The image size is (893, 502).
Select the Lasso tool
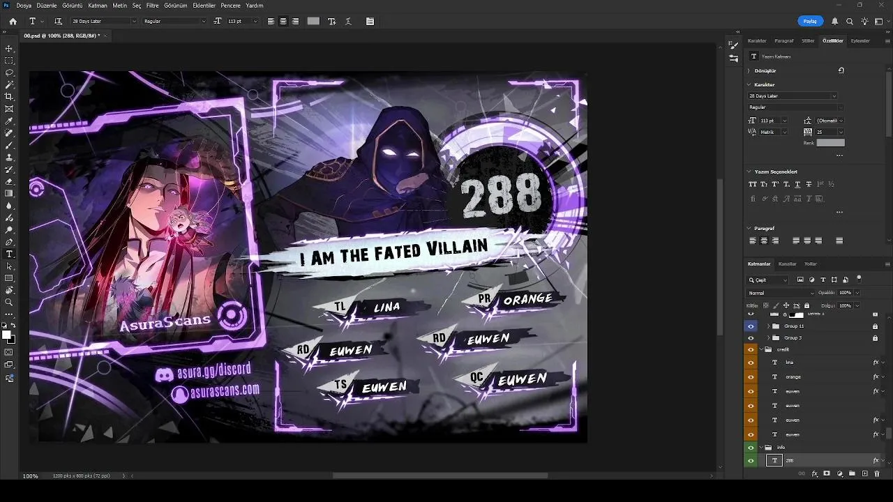click(9, 73)
